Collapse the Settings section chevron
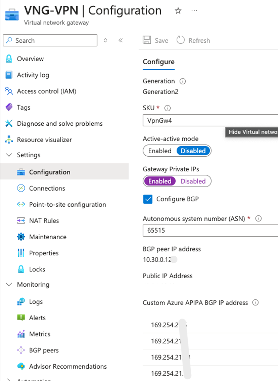The width and height of the screenshot is (278, 381). pos(9,155)
